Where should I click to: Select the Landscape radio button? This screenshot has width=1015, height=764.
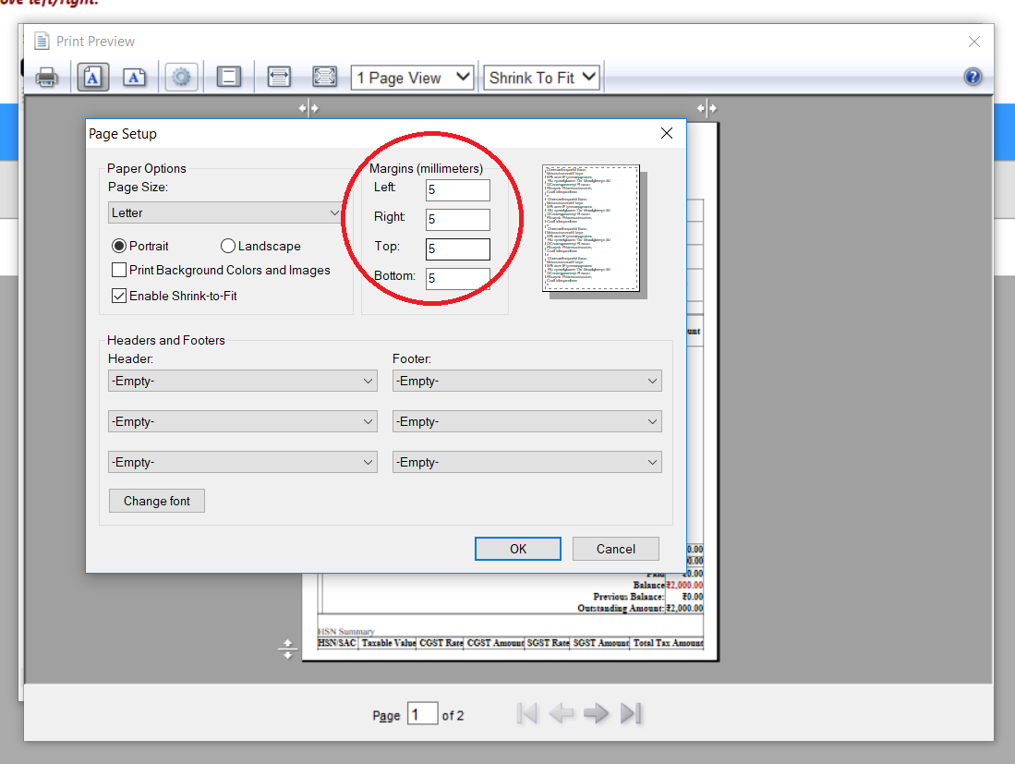[x=228, y=246]
